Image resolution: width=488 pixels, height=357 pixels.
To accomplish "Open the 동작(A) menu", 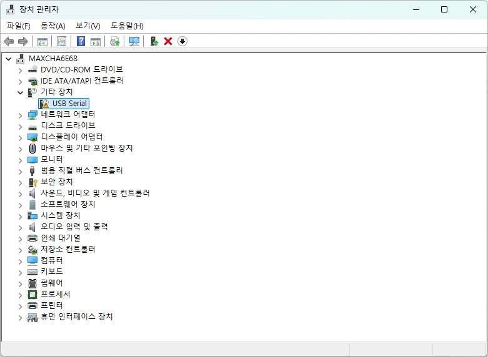I will click(x=53, y=26).
